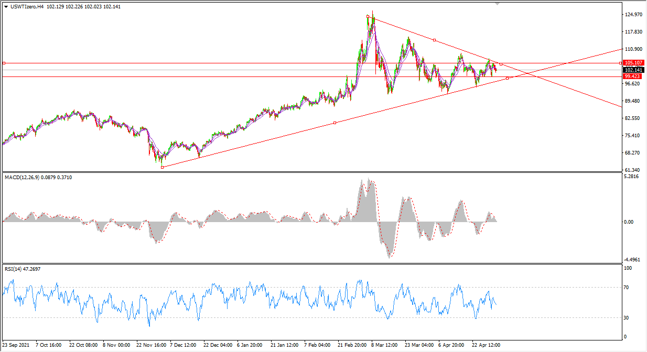Select descending trendline's end anchor near 105.107 line
This screenshot has width=647, height=352.
pos(501,64)
